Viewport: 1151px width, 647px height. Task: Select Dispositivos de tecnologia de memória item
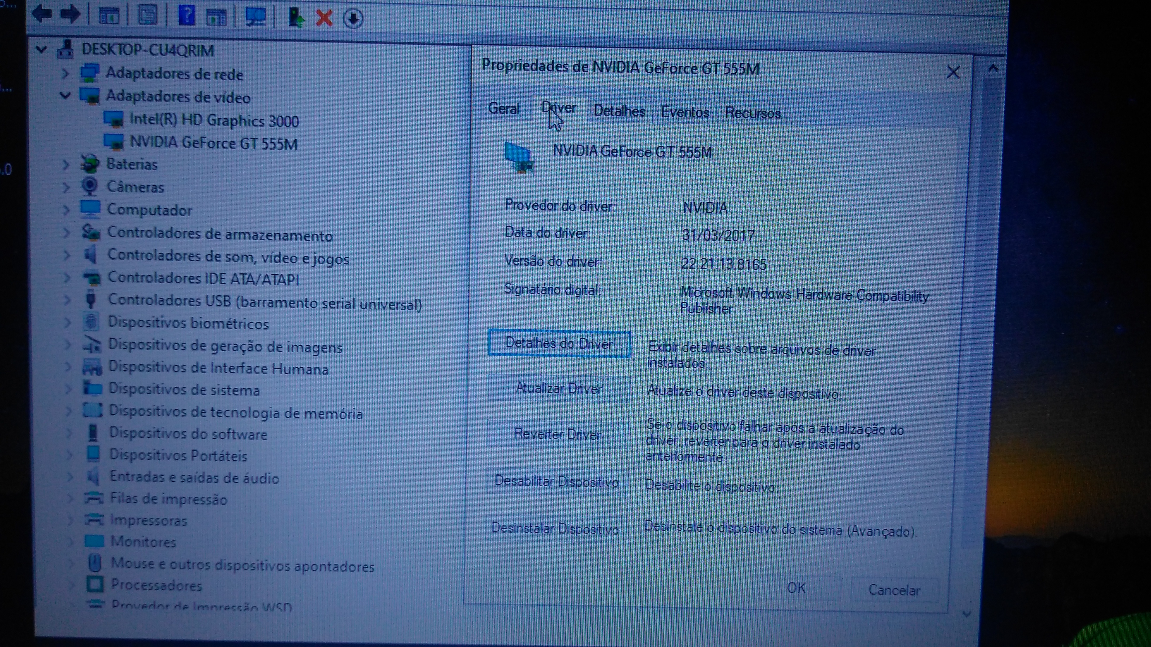tap(236, 412)
